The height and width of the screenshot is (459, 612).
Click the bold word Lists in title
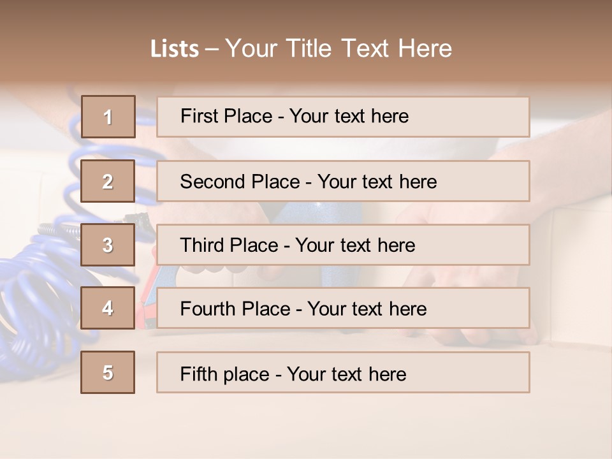175,49
